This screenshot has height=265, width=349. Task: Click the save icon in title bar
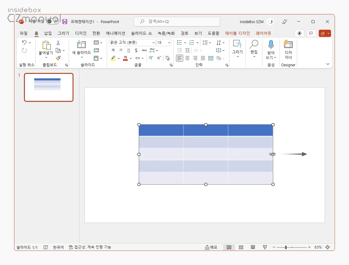click(65, 22)
